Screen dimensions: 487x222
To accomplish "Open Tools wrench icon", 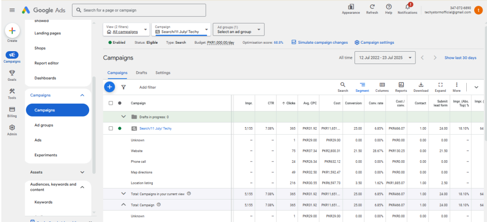I will (12, 91).
